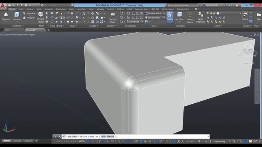Open Layer Properties manager
Screen dimensions: 262x147
(x=201, y=17)
